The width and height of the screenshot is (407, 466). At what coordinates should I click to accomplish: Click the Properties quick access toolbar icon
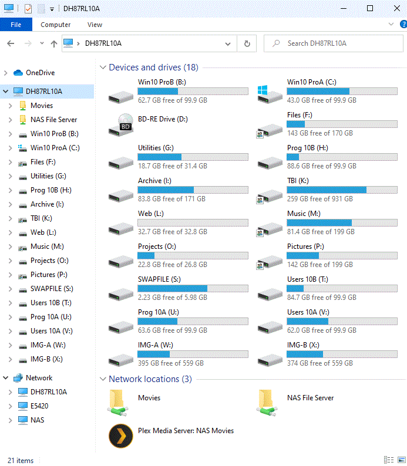tap(28, 9)
